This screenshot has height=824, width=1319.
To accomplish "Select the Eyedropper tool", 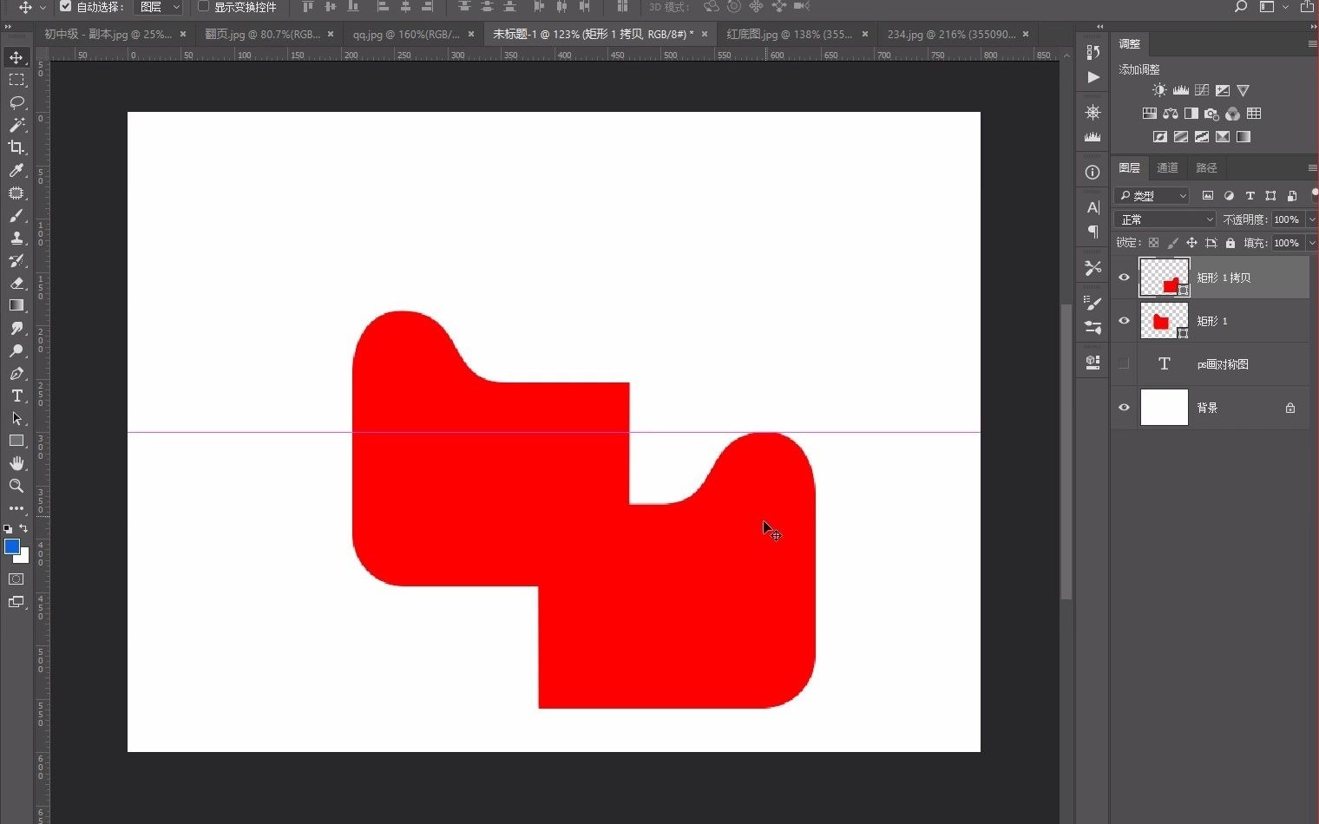I will [x=16, y=170].
